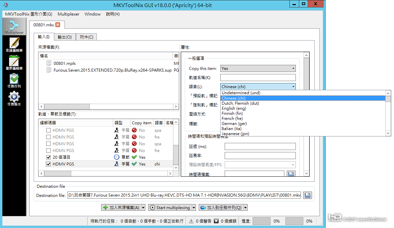394x228 pixels.
Task: Open the header editor (表頭編輯器)
Action: [x=14, y=45]
